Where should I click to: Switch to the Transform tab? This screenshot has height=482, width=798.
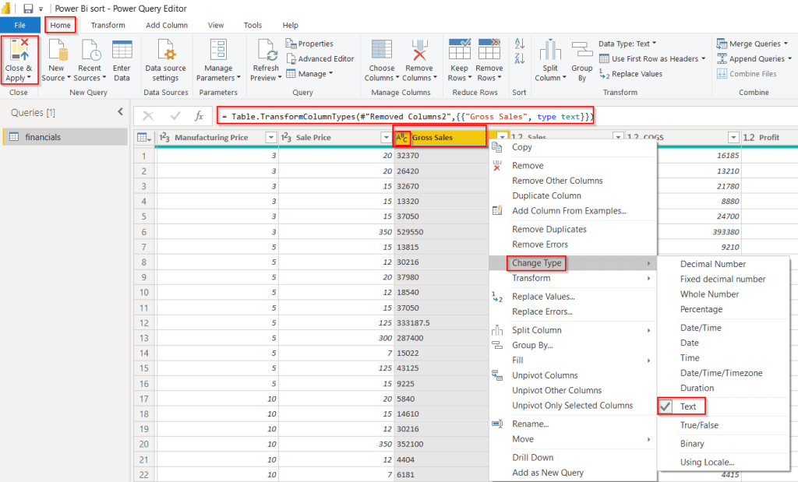tap(108, 25)
